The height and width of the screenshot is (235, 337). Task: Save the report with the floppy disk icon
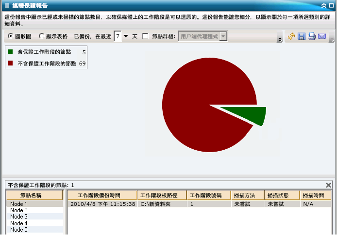302,36
